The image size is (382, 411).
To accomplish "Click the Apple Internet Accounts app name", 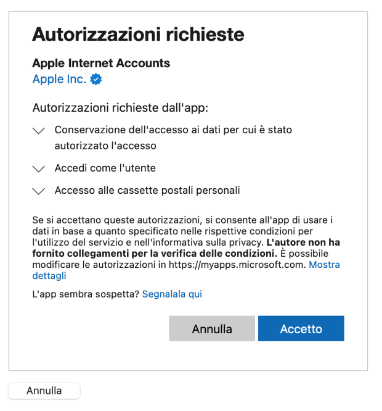I will pos(101,63).
